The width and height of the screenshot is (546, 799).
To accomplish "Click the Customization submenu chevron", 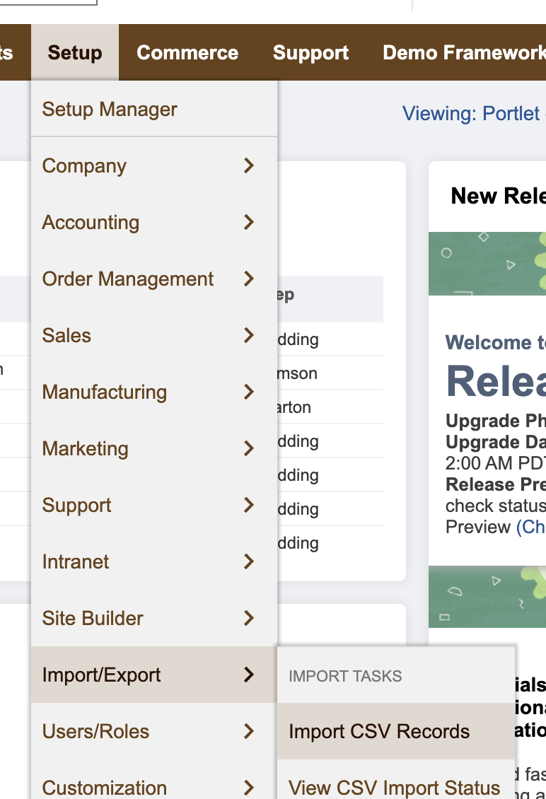I will tap(248, 786).
